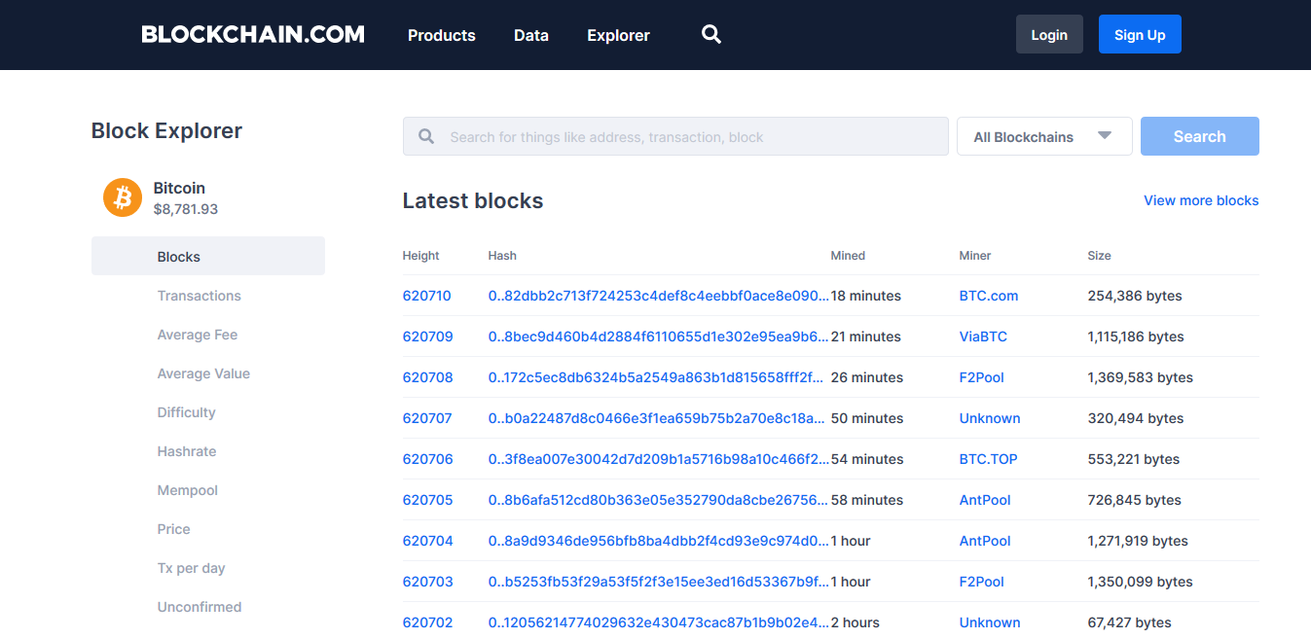Open block height 620710
Viewport: 1311px width, 639px height.
point(427,296)
